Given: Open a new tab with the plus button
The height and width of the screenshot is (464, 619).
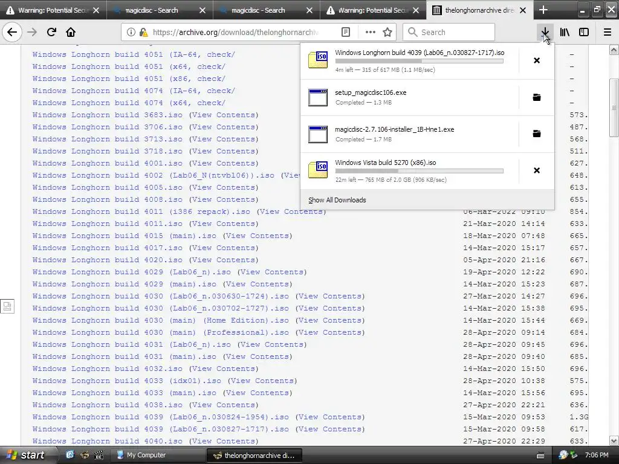Looking at the screenshot, I should click(543, 10).
